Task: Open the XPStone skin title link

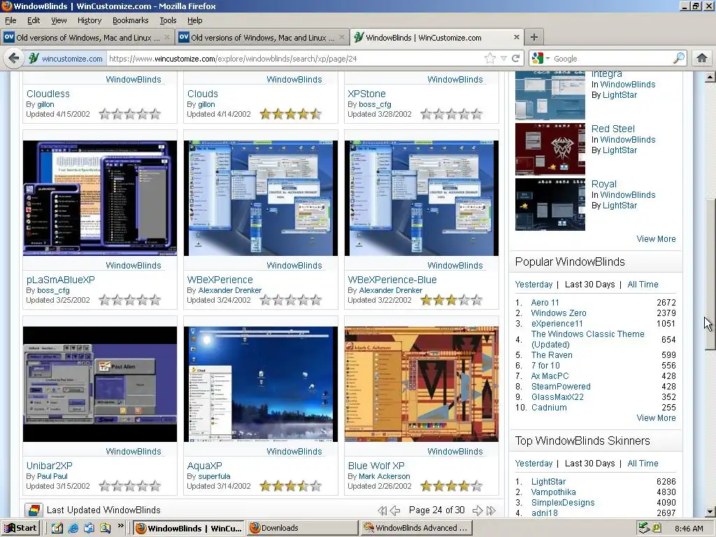Action: (x=366, y=94)
